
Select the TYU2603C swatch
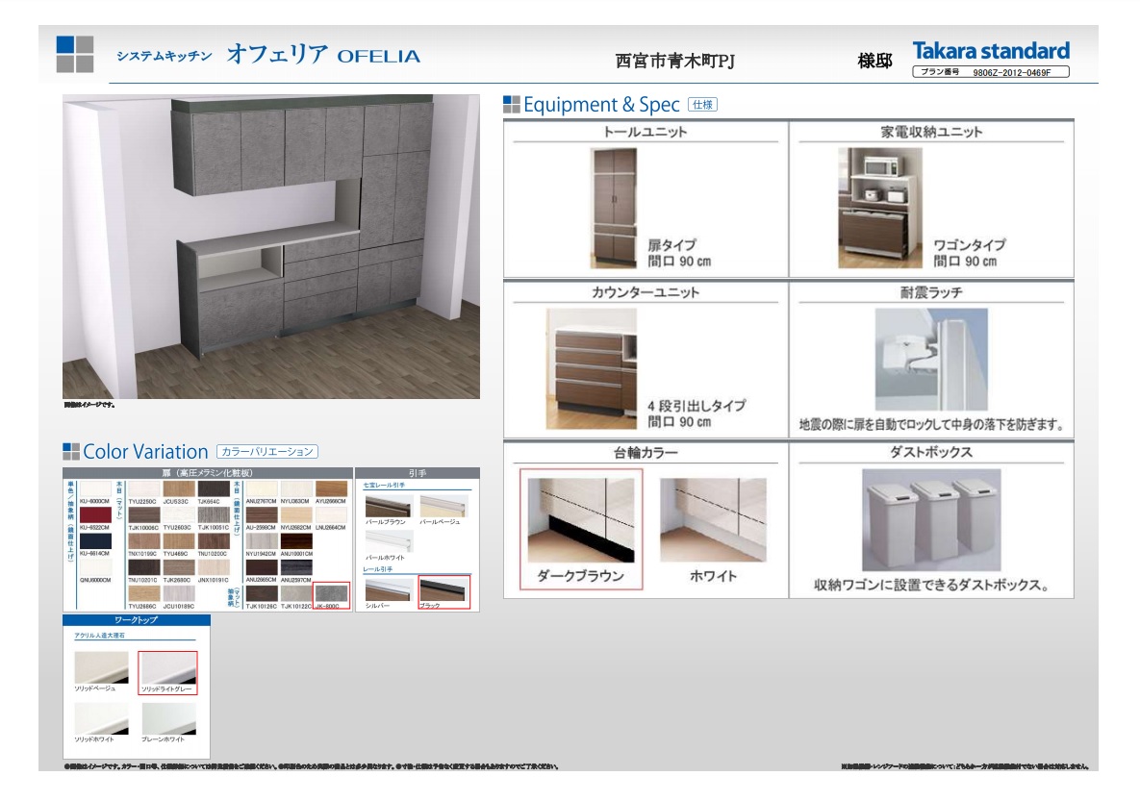click(x=180, y=514)
